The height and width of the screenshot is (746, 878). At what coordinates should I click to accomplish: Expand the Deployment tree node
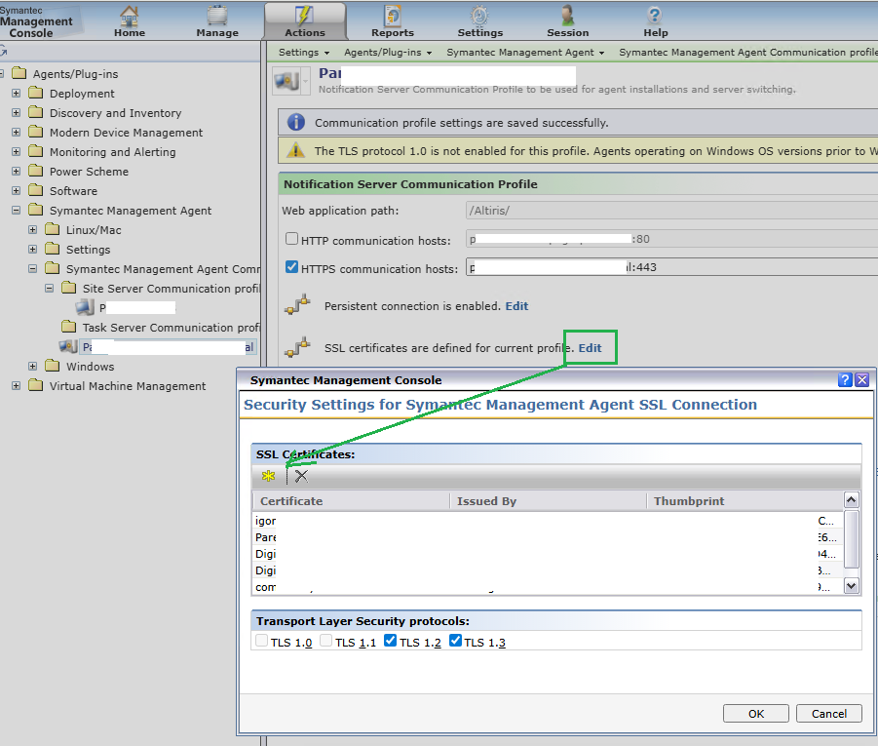click(x=17, y=93)
